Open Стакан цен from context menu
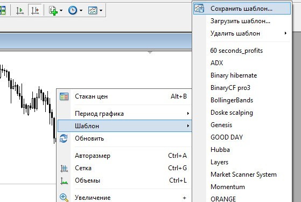The image size is (301, 202). (x=125, y=96)
